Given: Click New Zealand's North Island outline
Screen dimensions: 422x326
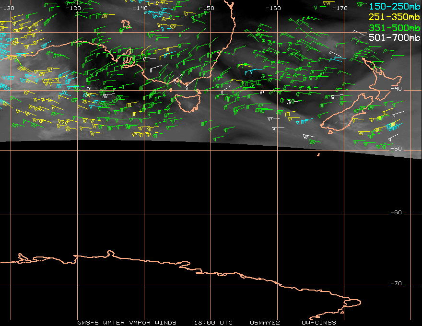Looking at the screenshot, I should tap(382, 78).
